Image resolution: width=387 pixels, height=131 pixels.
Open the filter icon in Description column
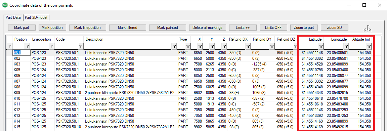tap(174, 46)
